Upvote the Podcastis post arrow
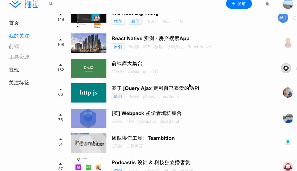The width and height of the screenshot is (297, 171). pyautogui.click(x=60, y=164)
